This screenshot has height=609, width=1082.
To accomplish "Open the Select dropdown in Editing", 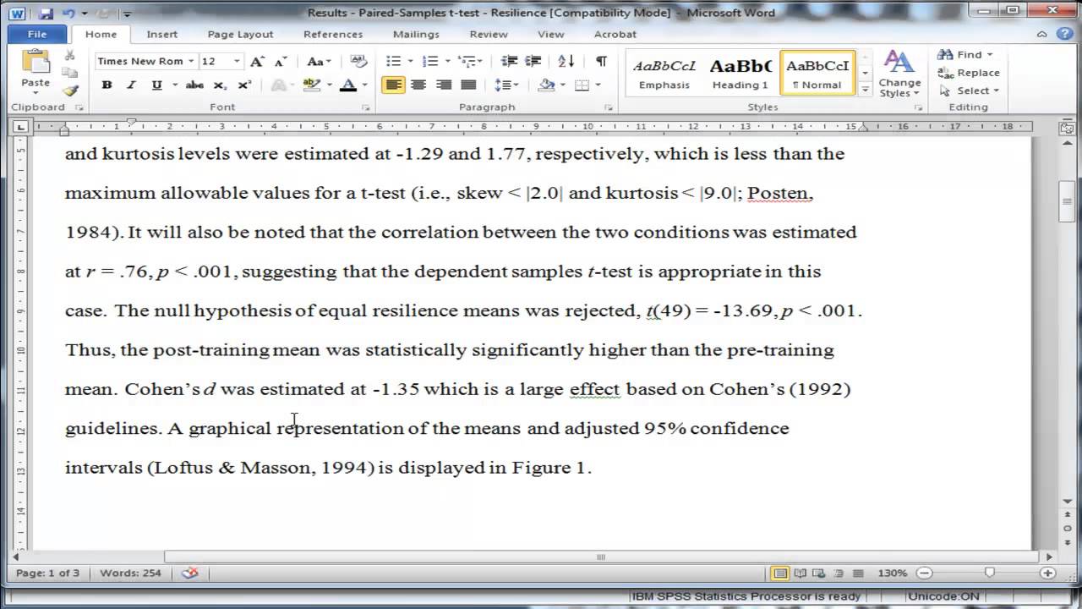I will pos(970,91).
